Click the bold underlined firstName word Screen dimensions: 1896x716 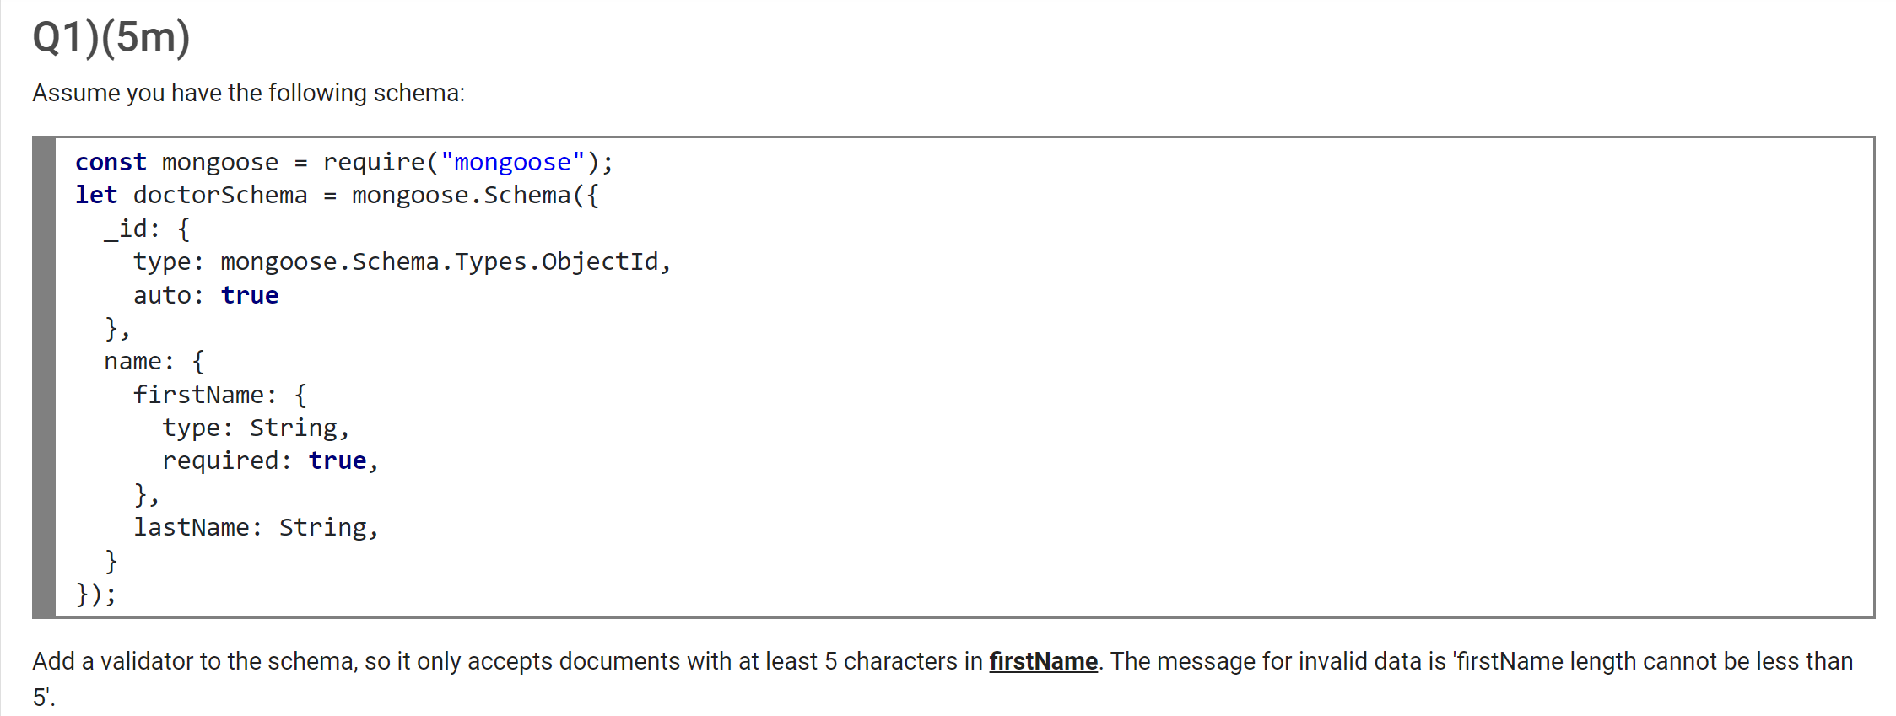[x=1043, y=661]
